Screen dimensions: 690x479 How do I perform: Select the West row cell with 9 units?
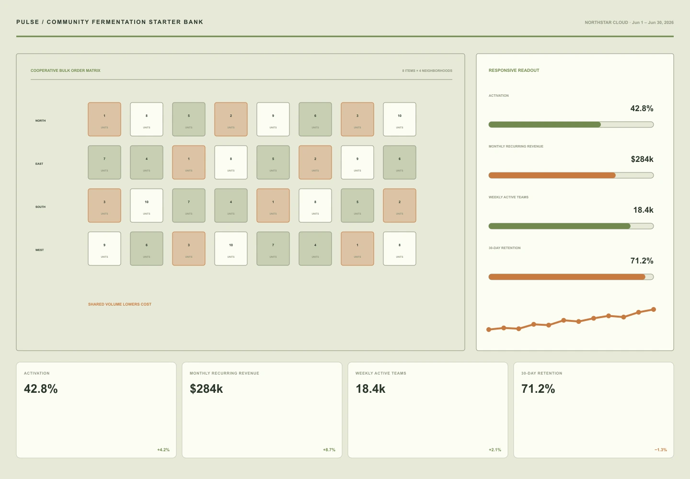click(x=104, y=249)
